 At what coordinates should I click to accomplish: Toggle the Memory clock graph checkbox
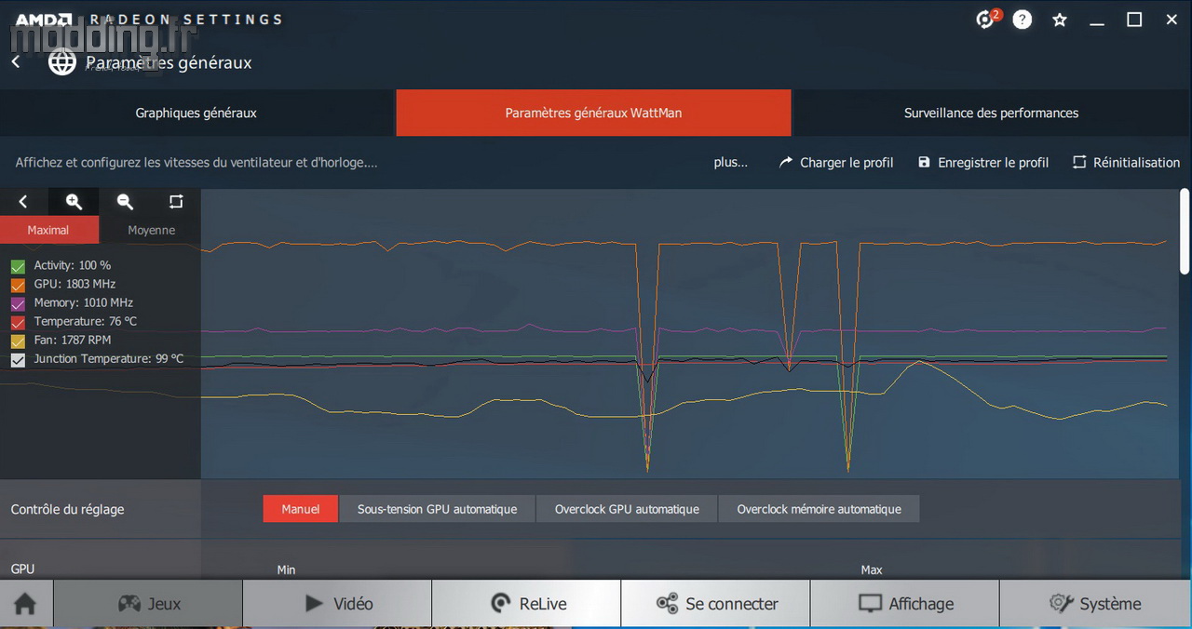[x=18, y=303]
